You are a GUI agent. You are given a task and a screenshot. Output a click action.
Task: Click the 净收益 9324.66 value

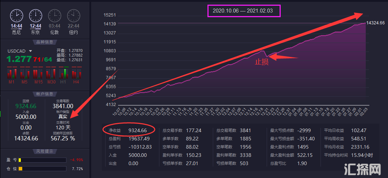[x=138, y=131]
